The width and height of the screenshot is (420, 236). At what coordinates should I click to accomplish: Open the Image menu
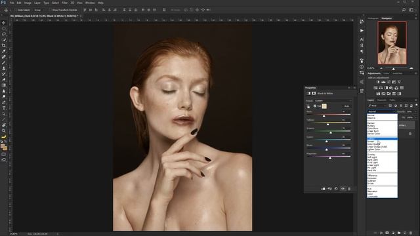tap(28, 3)
